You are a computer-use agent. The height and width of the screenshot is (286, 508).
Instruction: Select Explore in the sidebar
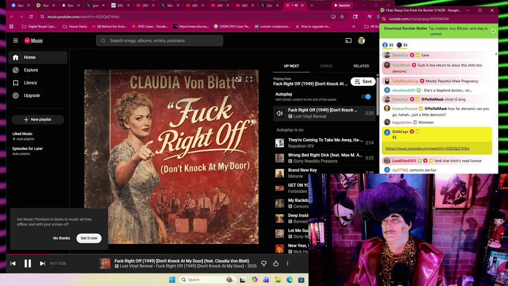[x=38, y=70]
